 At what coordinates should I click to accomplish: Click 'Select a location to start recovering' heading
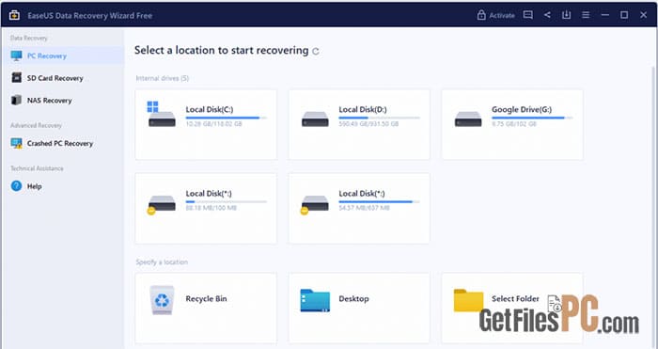[222, 51]
